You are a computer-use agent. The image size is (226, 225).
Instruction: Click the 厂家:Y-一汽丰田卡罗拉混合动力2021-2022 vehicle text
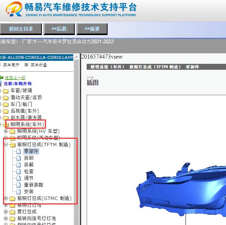[68, 42]
